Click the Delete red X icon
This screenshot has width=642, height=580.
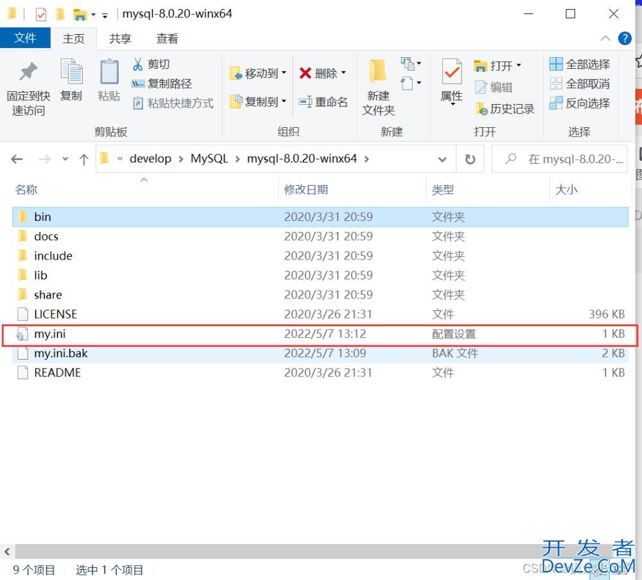point(306,73)
